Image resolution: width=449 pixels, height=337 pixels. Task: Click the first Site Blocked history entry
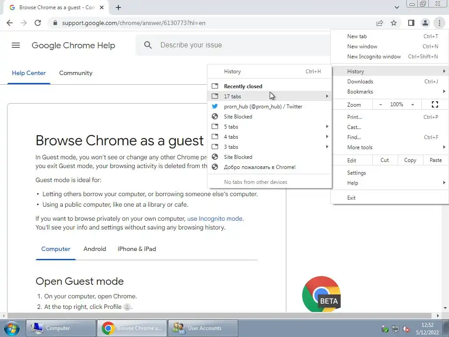point(270,117)
